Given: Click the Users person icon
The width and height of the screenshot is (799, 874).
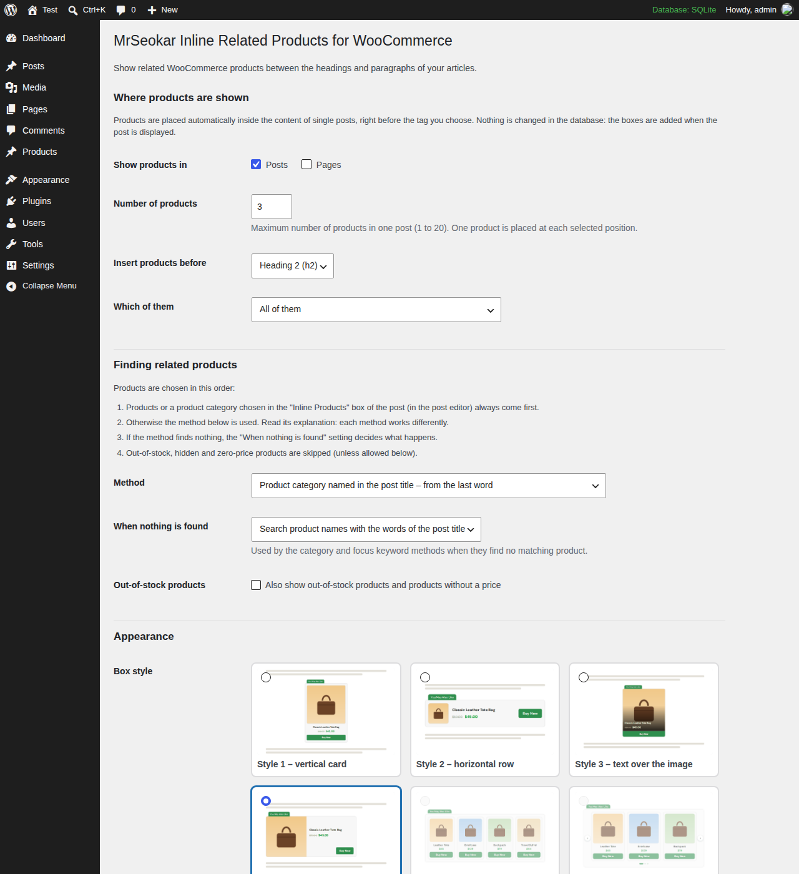Looking at the screenshot, I should (11, 223).
